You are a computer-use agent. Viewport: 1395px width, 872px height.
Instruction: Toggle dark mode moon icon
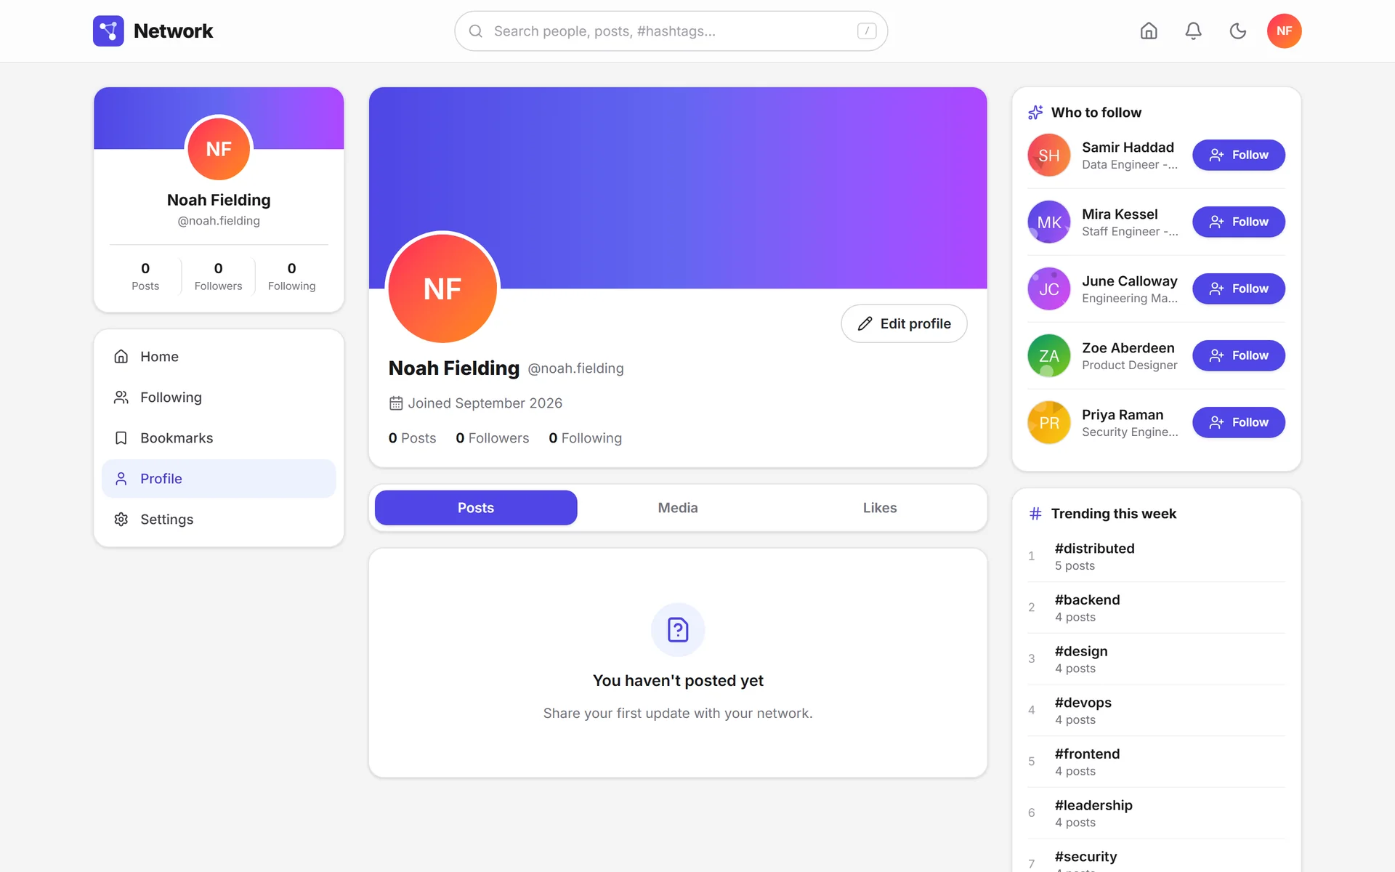tap(1238, 31)
